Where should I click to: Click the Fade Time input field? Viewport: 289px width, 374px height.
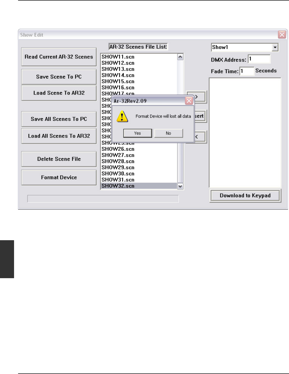[247, 71]
